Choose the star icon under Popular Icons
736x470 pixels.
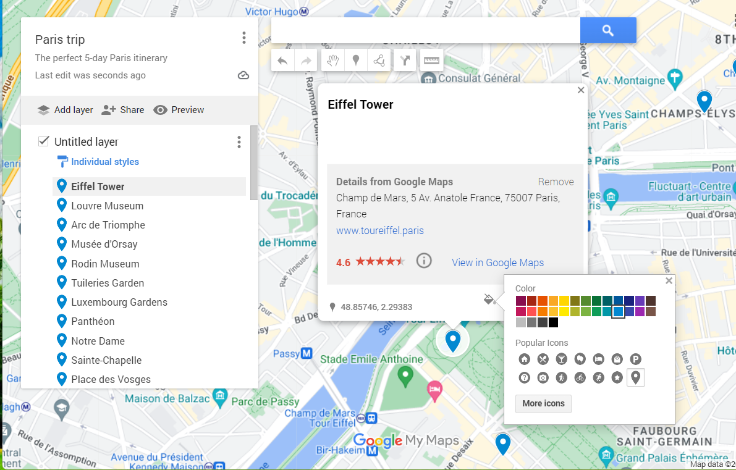coord(617,377)
